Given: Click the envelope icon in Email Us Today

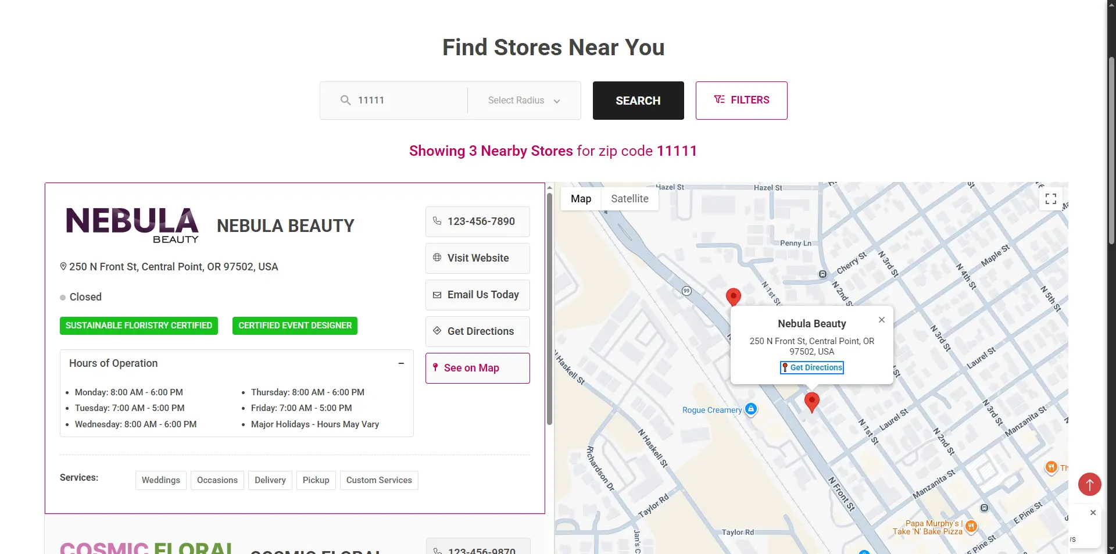Looking at the screenshot, I should coord(437,295).
